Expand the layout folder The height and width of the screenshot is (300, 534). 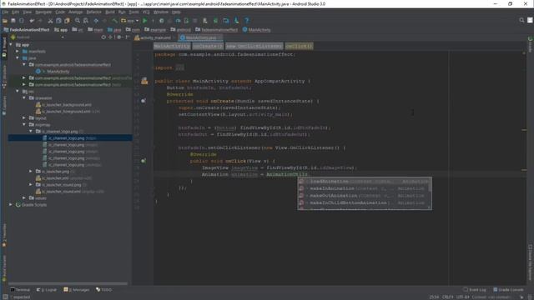click(24, 118)
